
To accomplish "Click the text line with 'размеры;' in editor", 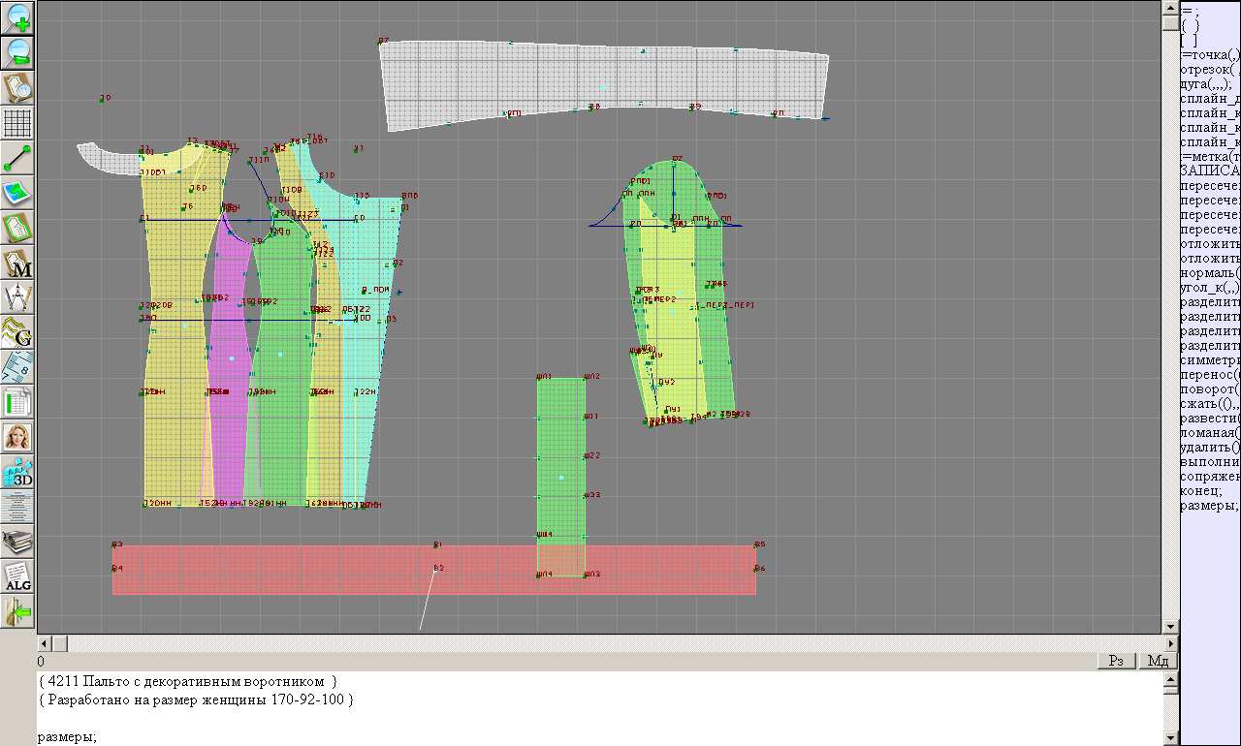I will point(68,737).
